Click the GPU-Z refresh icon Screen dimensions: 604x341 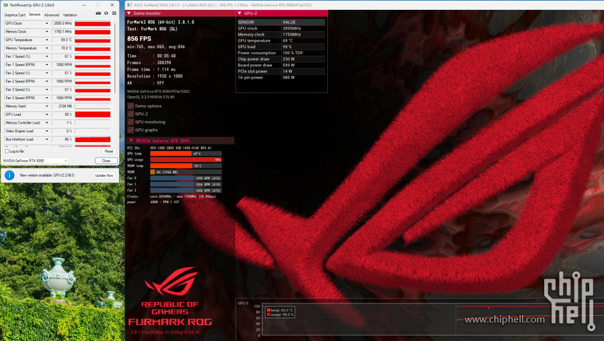coord(106,14)
